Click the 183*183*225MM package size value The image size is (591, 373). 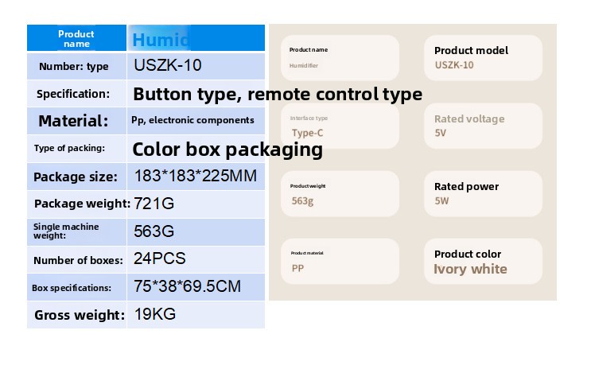click(x=196, y=176)
